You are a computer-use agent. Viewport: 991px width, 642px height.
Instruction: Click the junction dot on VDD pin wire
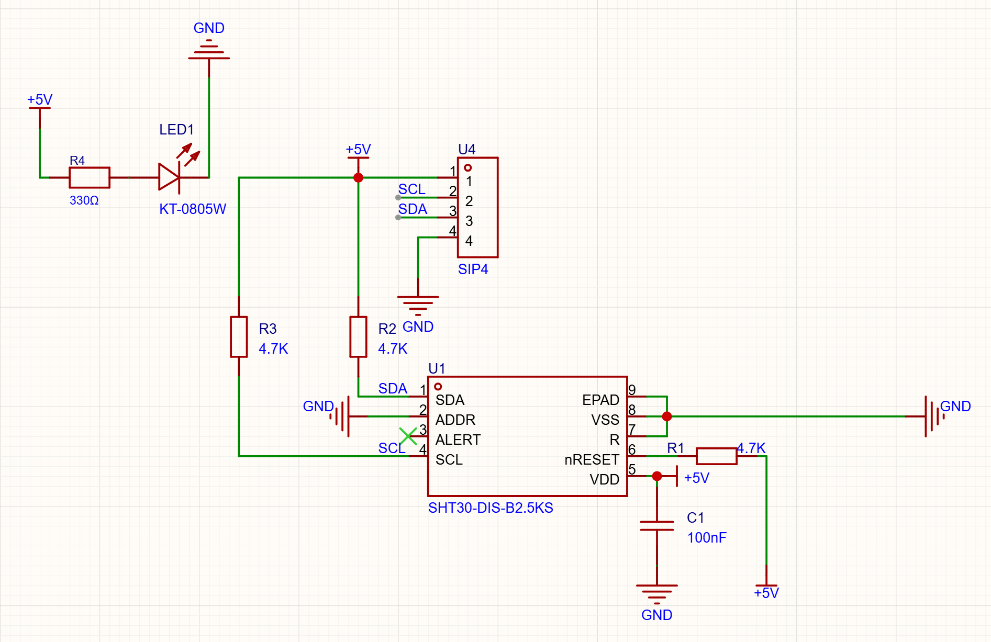coord(656,476)
